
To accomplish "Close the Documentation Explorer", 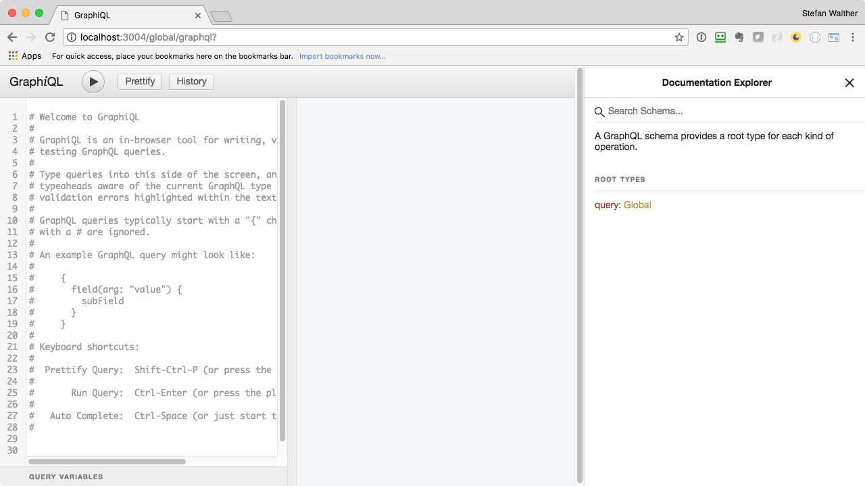I will (849, 82).
